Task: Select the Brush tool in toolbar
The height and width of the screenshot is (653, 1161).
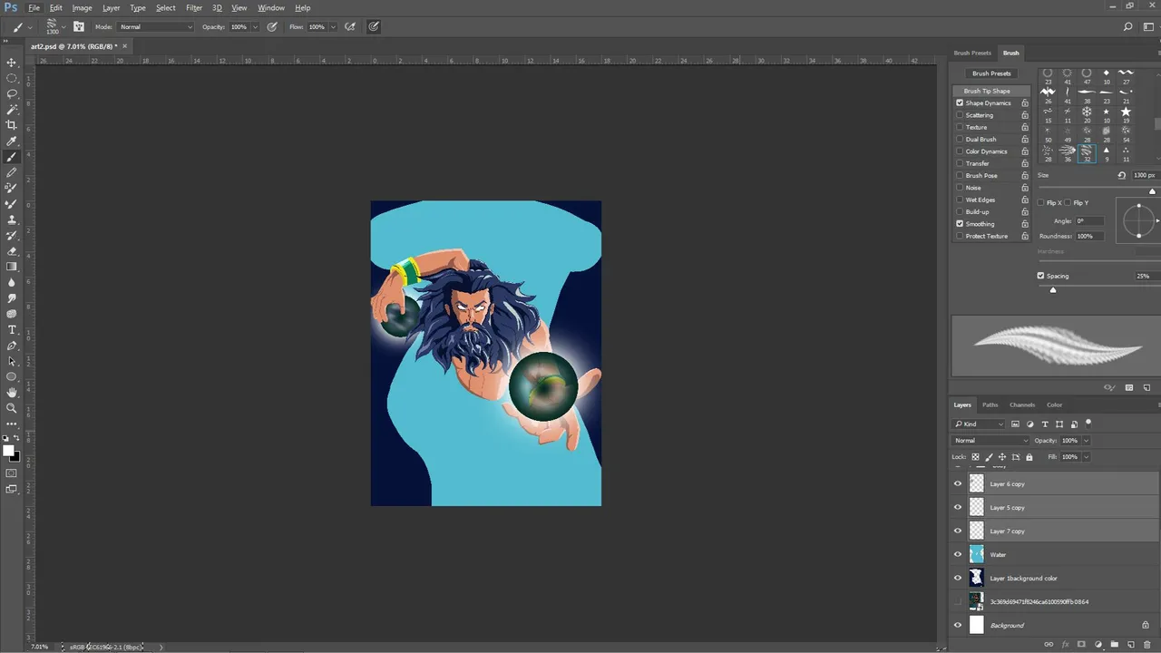Action: [x=12, y=157]
